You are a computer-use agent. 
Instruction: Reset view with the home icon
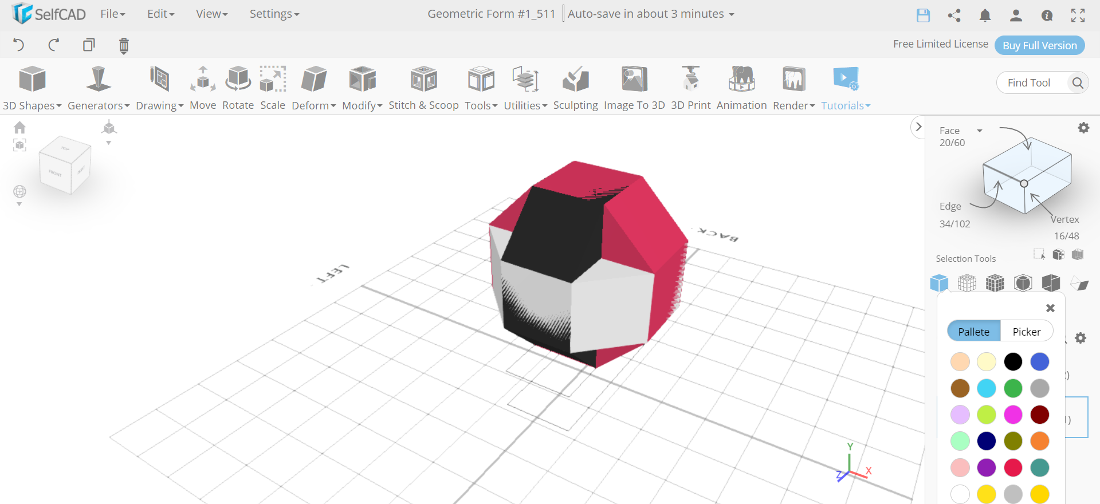coord(19,127)
